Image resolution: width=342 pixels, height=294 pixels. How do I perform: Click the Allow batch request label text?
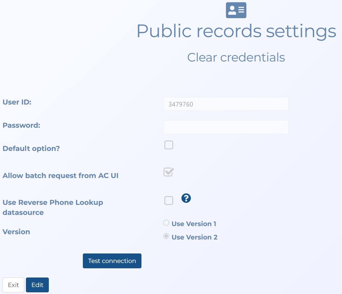pos(61,176)
